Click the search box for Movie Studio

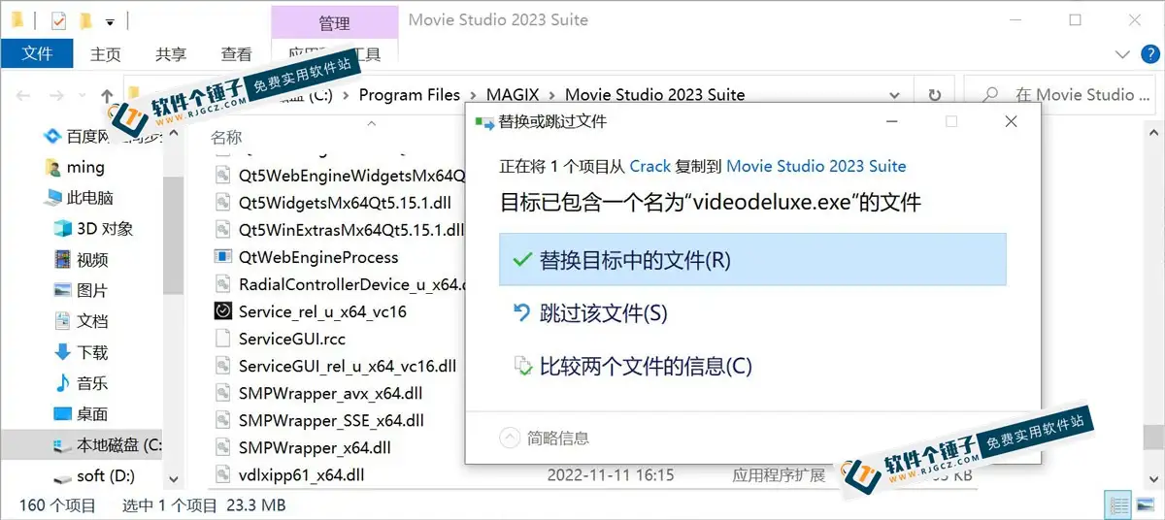point(1063,95)
